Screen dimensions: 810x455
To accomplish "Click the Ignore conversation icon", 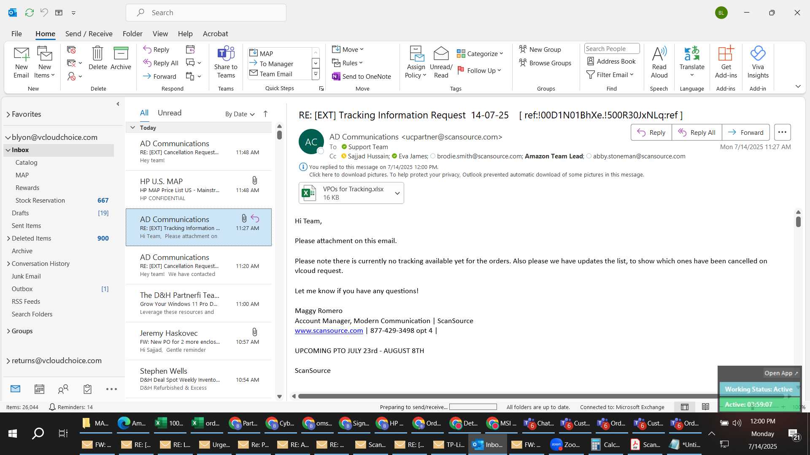I will (71, 50).
